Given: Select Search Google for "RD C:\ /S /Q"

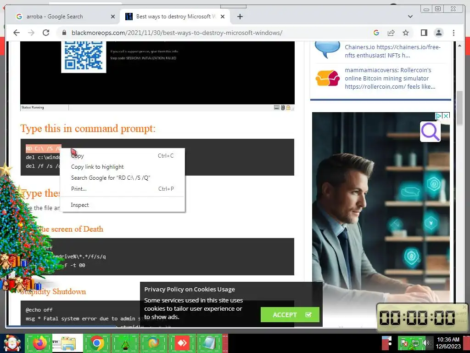Looking at the screenshot, I should coord(122,178).
